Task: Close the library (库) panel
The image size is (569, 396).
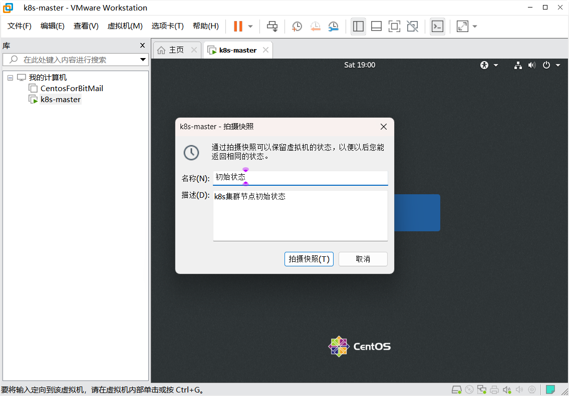Action: (143, 46)
